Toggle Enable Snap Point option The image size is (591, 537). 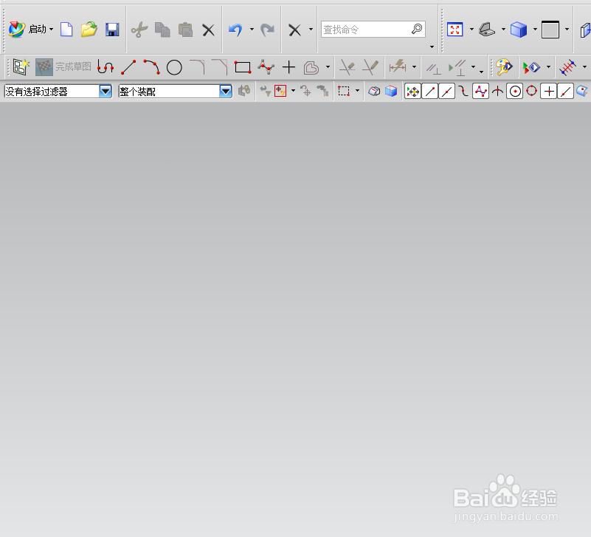412,92
